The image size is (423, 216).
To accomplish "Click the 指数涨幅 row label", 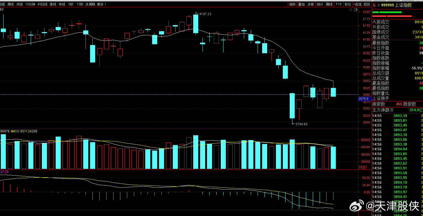I will [x=381, y=63].
